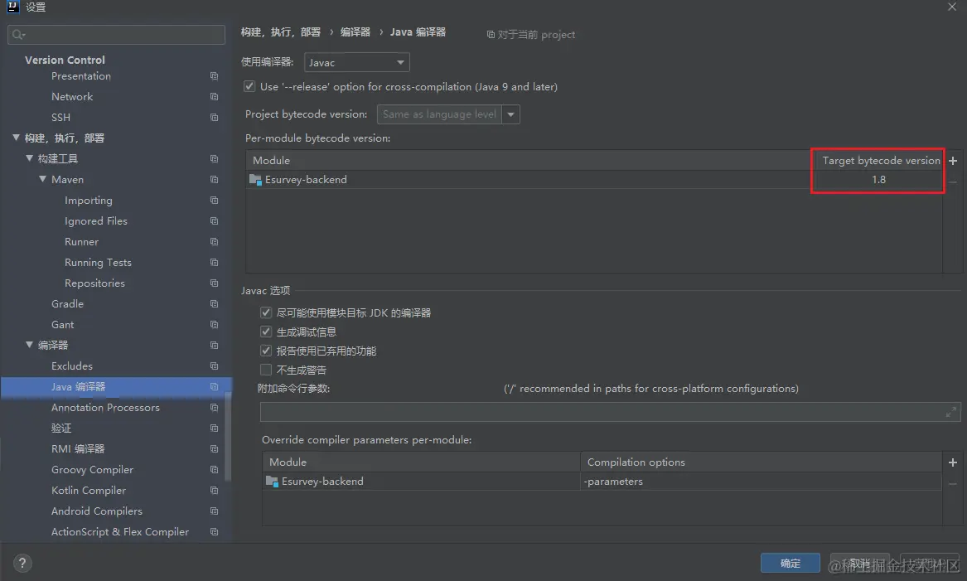
Task: Select Version Control settings category
Action: coord(65,60)
